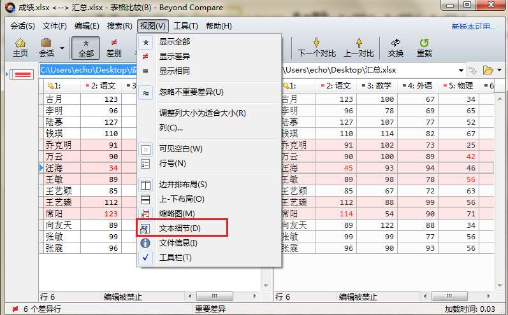Jump to next difference with 下一个对比
Viewport: 508px width, 315px height.
click(317, 48)
